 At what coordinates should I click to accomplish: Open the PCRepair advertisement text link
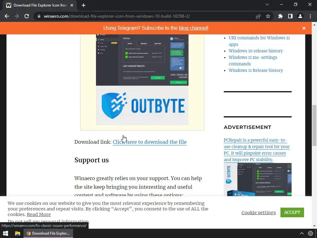click(257, 150)
